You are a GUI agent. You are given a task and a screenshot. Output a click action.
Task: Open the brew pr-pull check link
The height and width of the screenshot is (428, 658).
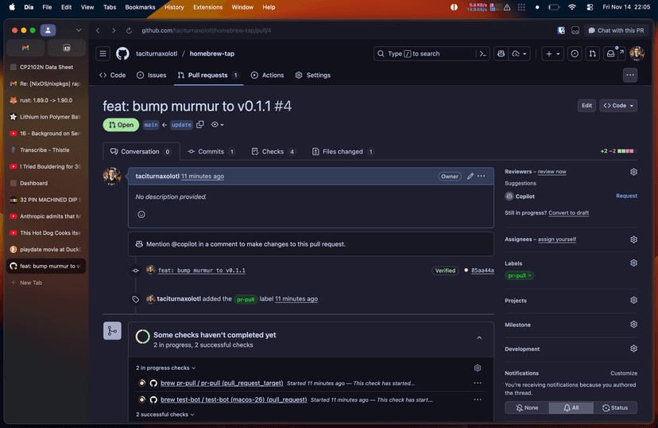coord(222,383)
